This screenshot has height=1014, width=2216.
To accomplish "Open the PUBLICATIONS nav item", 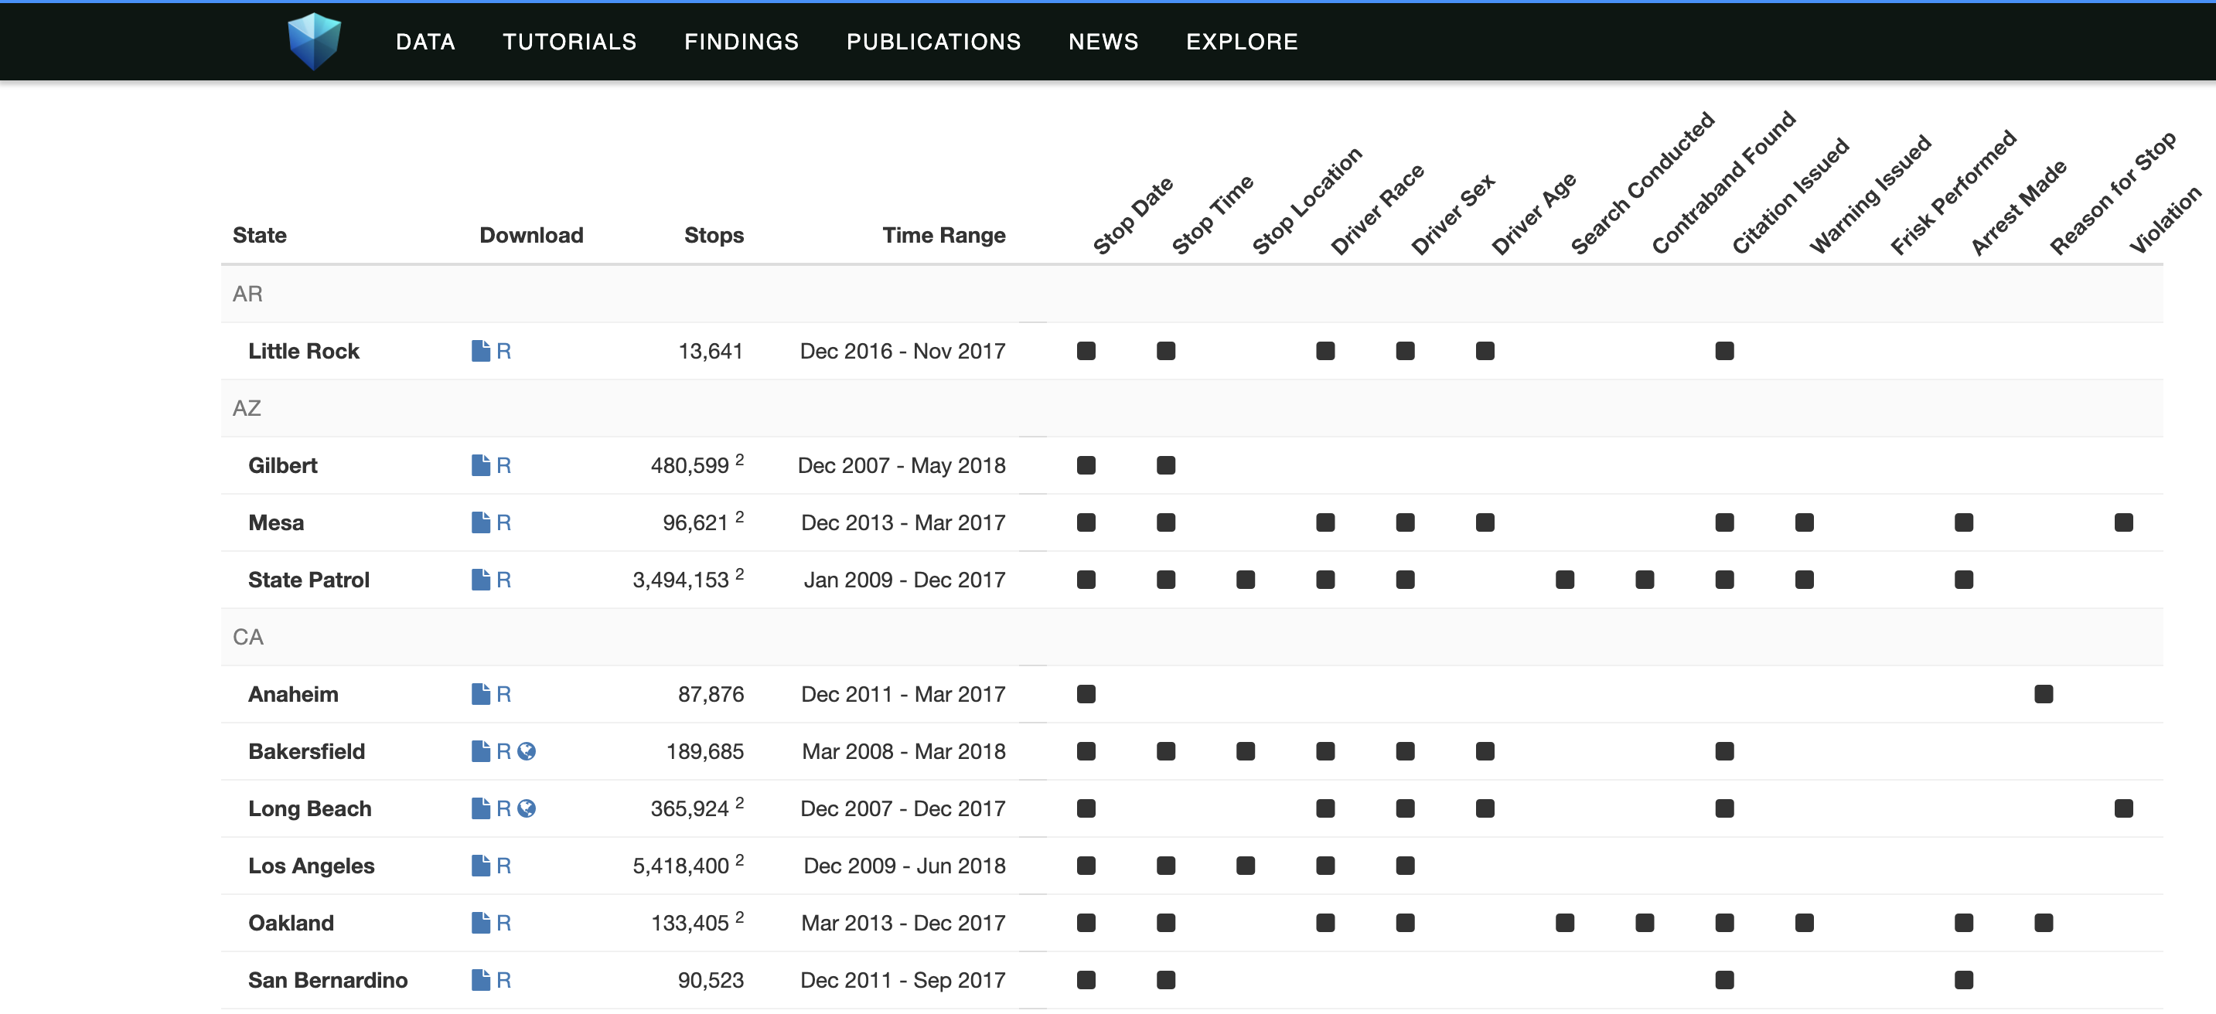I will pos(933,41).
